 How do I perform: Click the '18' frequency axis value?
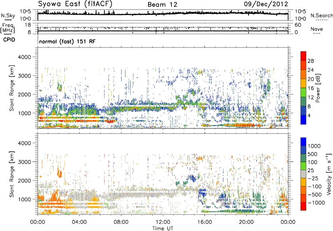click(x=28, y=25)
